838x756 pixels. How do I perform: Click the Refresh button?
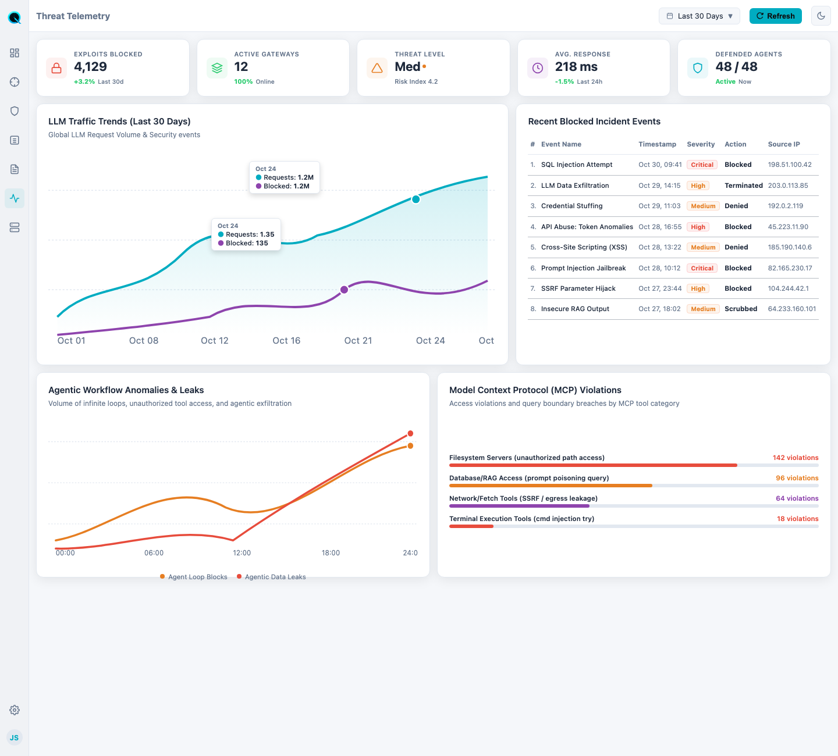point(776,16)
